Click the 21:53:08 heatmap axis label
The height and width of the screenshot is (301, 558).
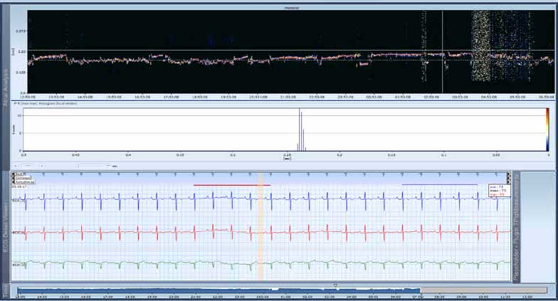pos(288,97)
